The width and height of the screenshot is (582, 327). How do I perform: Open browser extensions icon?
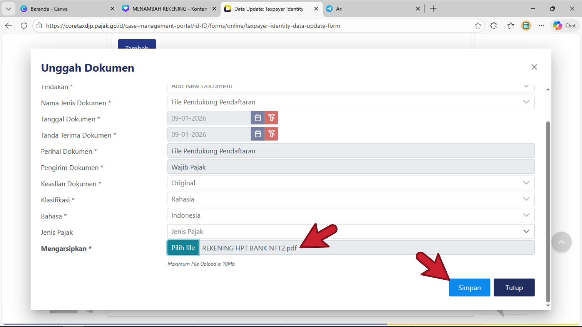click(494, 26)
